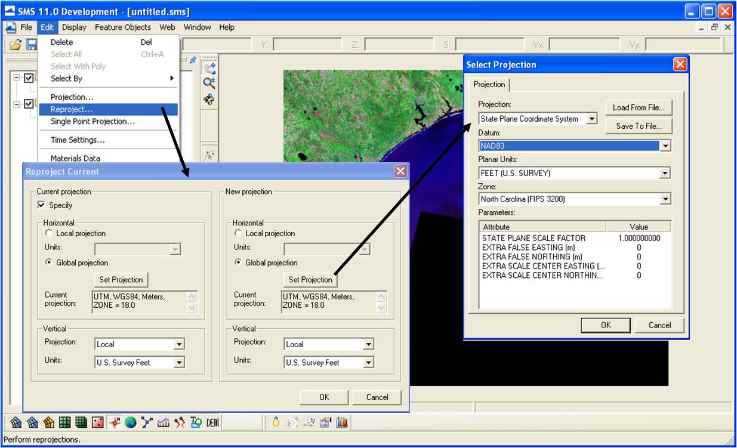Click the Save disk icon in toolbar
The image size is (737, 448).
click(30, 44)
